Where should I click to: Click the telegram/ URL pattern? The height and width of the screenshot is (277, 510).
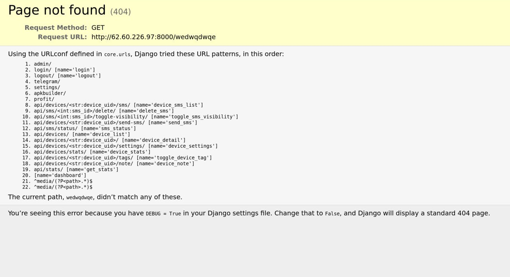tap(47, 82)
